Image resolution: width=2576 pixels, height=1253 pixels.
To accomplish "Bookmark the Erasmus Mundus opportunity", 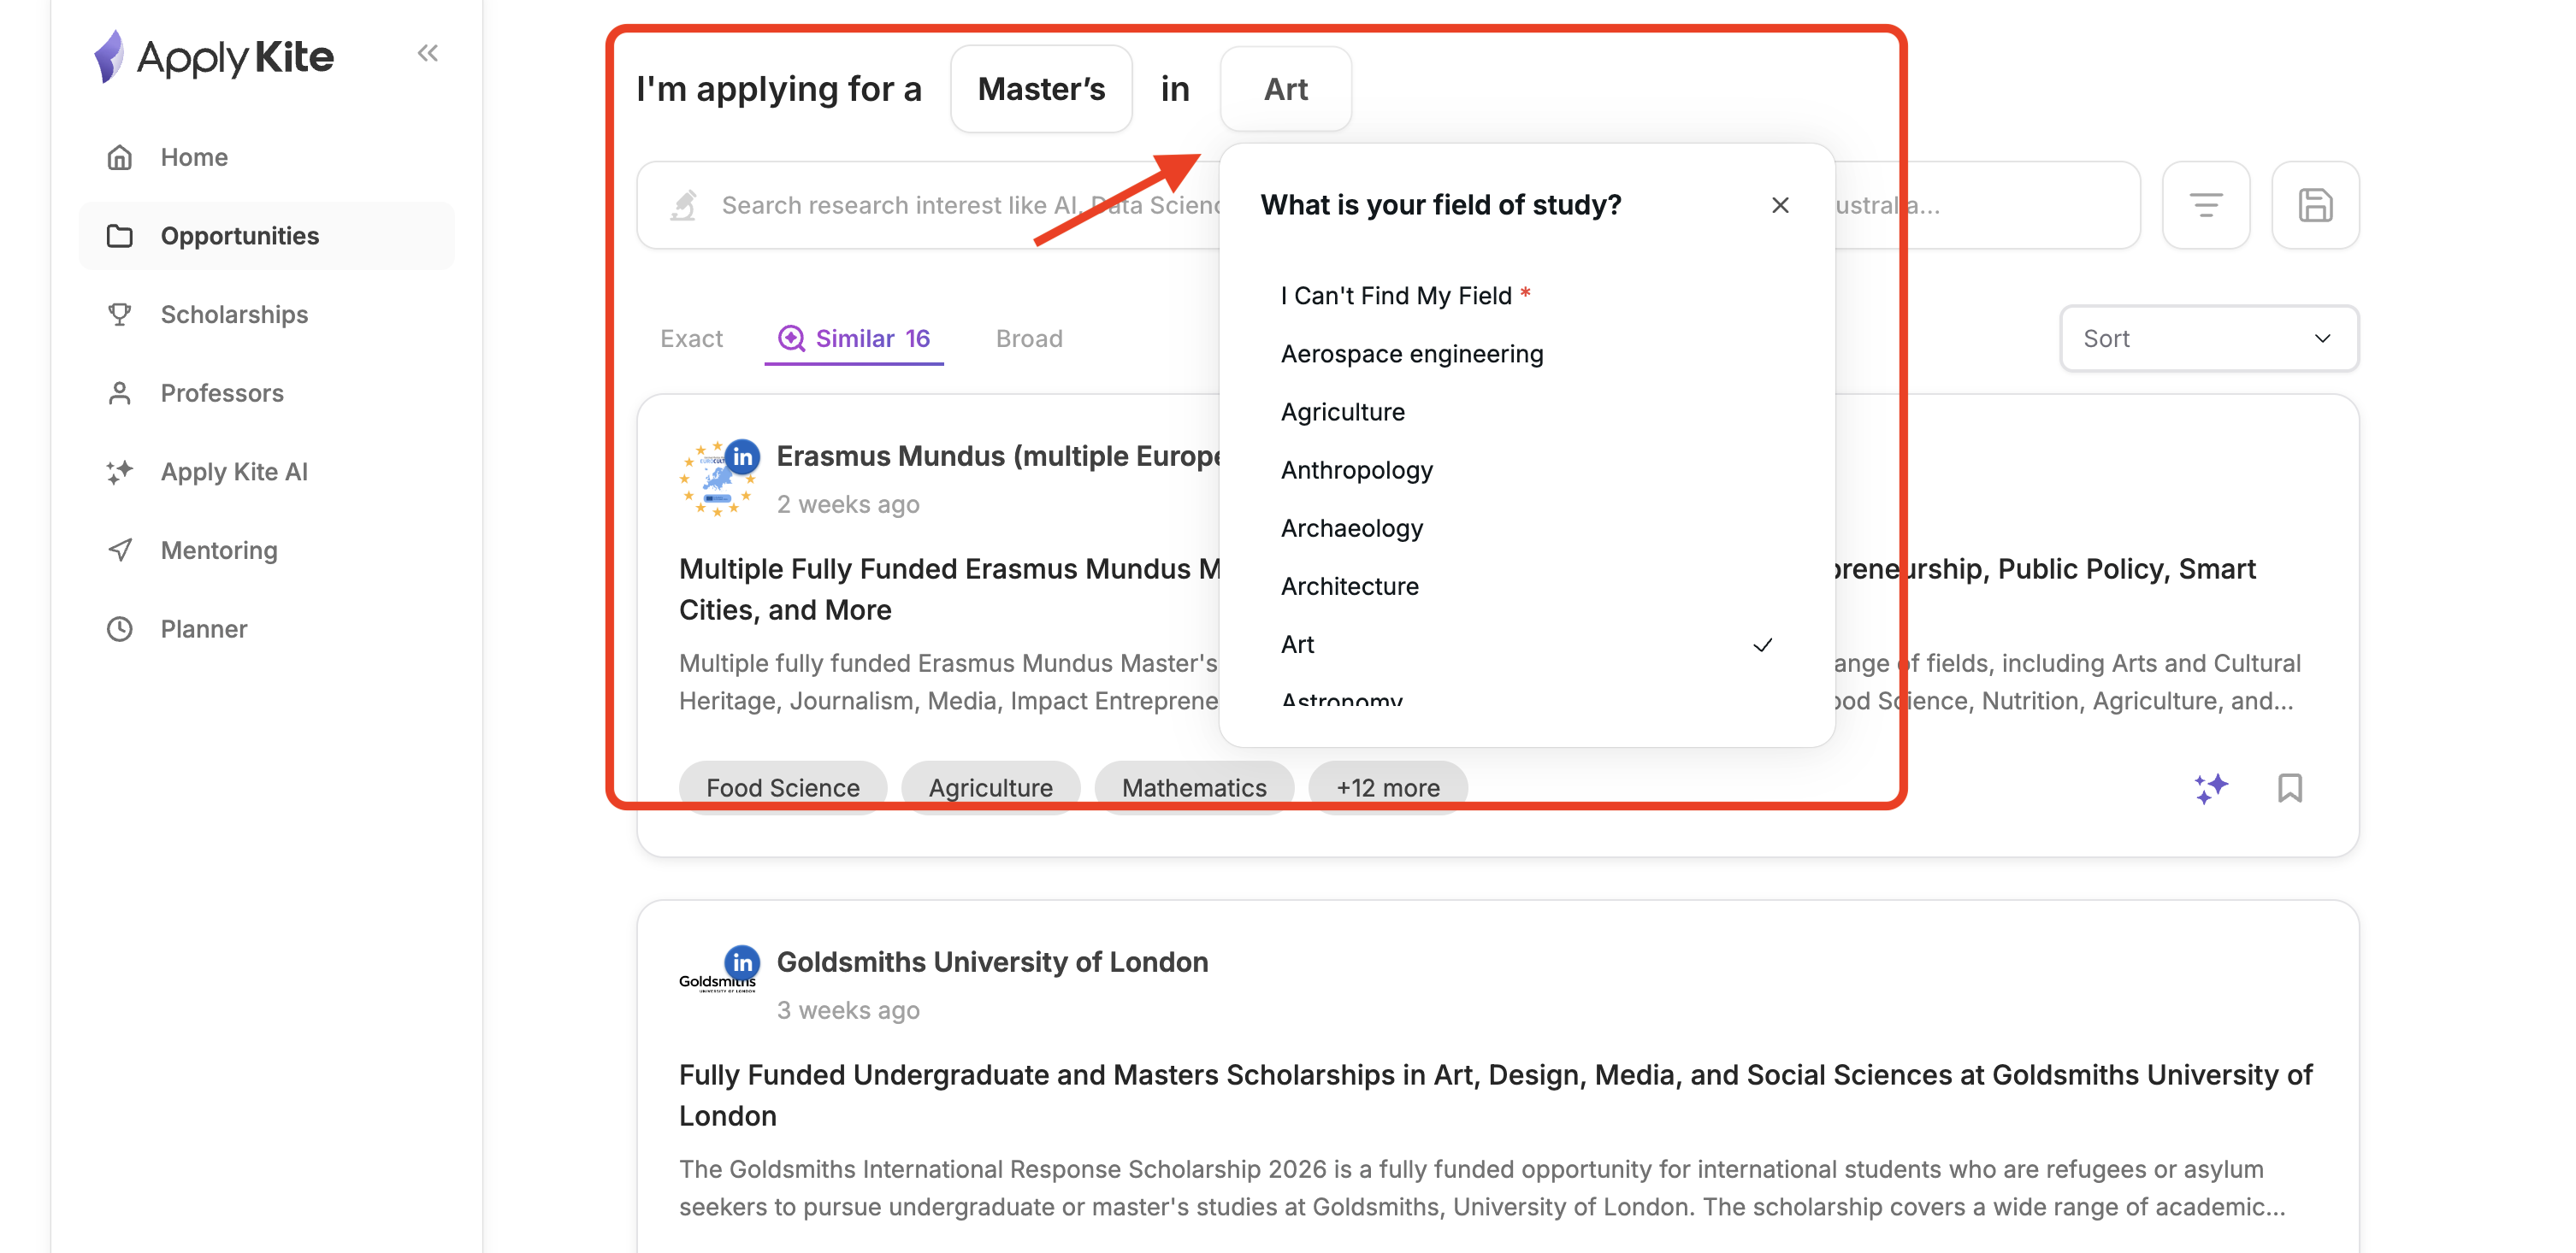I will coord(2289,788).
